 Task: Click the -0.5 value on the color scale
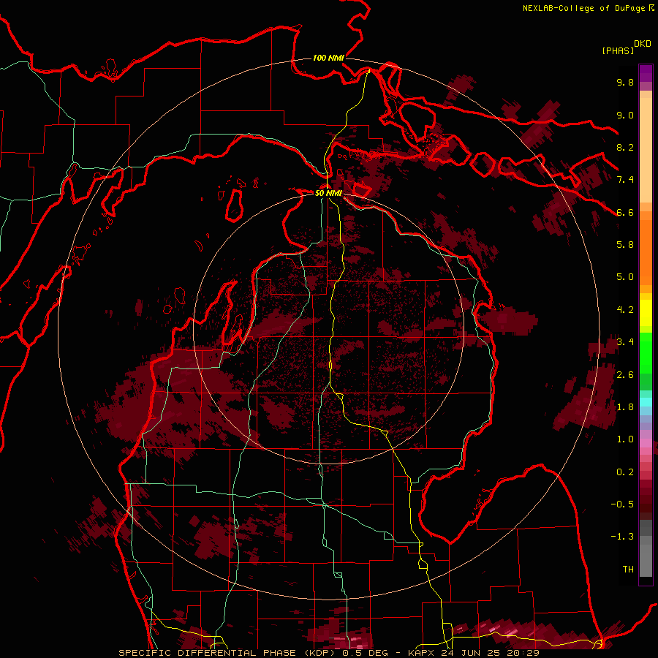tap(622, 504)
